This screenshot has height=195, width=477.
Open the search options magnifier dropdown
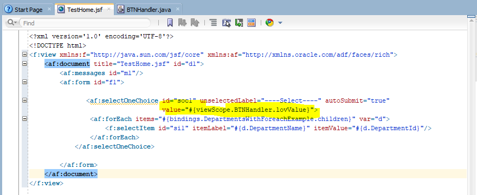(x=11, y=23)
